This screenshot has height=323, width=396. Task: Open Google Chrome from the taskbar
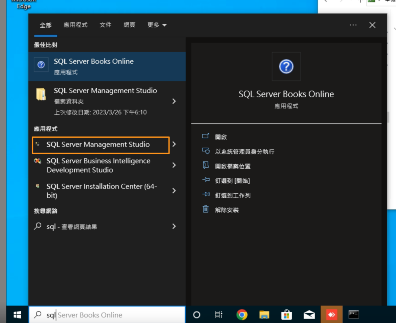pyautogui.click(x=242, y=314)
